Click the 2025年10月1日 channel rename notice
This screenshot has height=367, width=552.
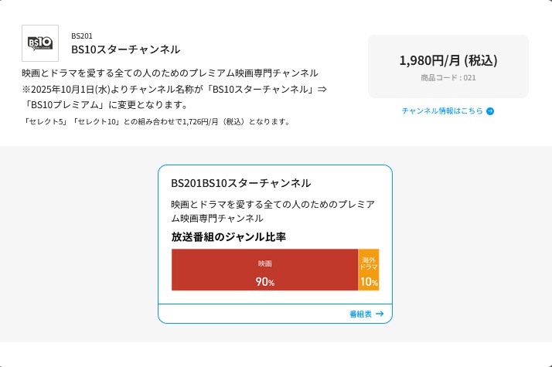[175, 89]
